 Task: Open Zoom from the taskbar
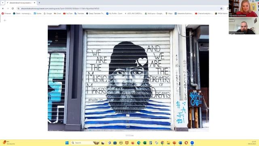[x=192, y=143]
